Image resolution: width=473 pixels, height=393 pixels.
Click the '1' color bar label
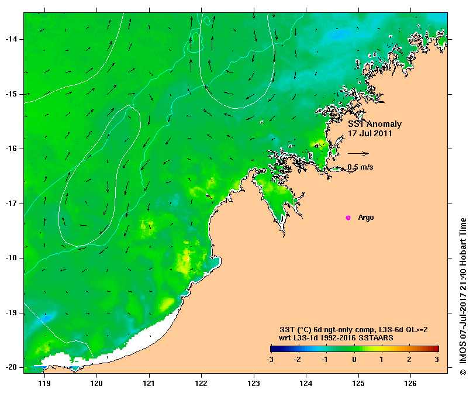tap(382, 359)
